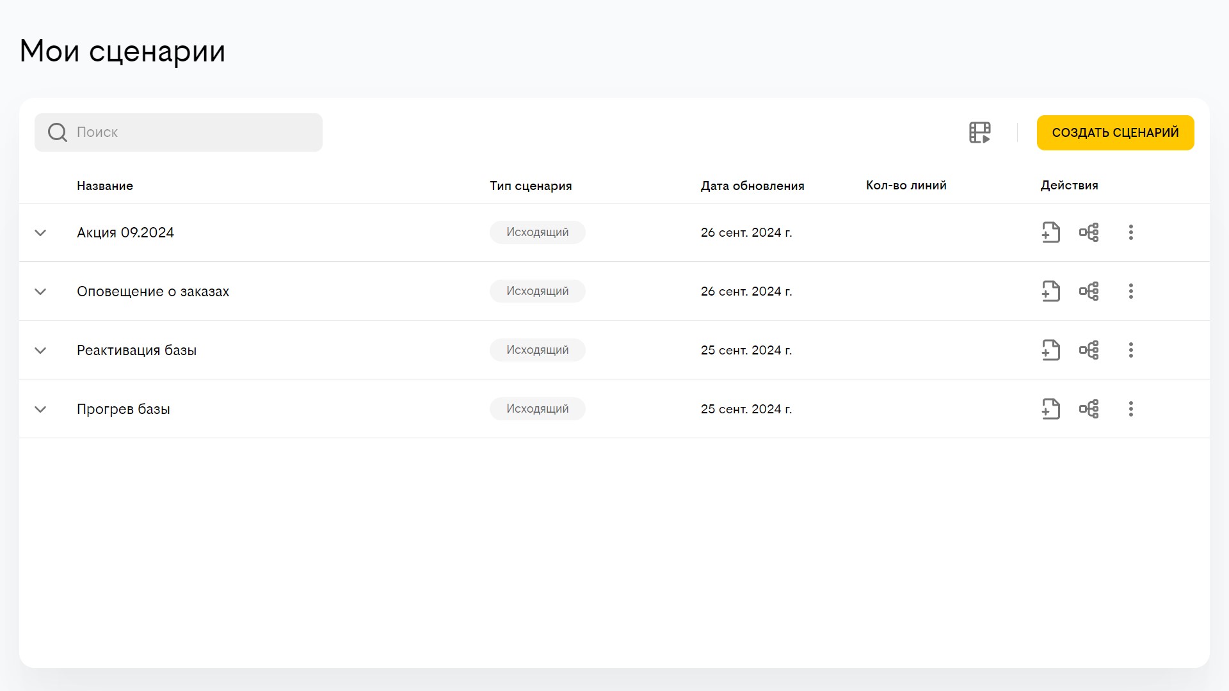Open the flowchart editor for Прогрев базы

click(x=1089, y=409)
